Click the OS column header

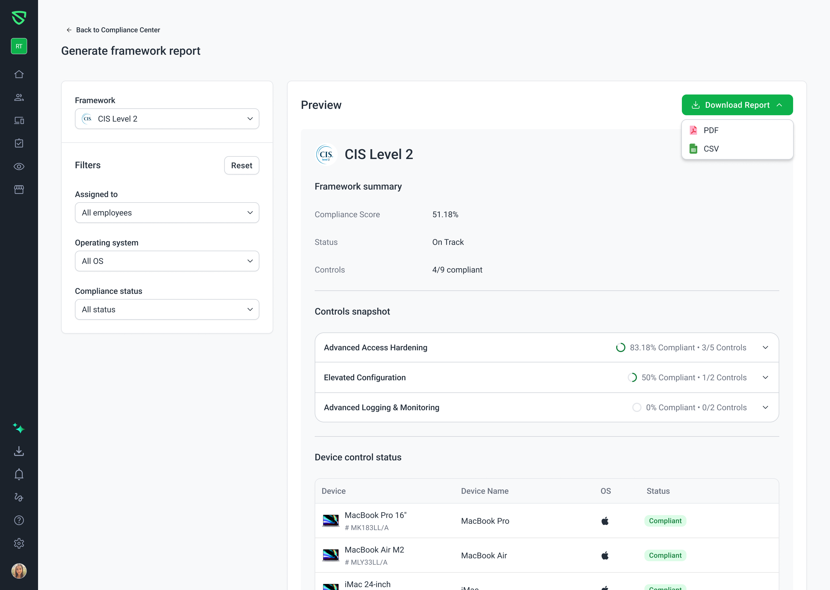pyautogui.click(x=605, y=491)
